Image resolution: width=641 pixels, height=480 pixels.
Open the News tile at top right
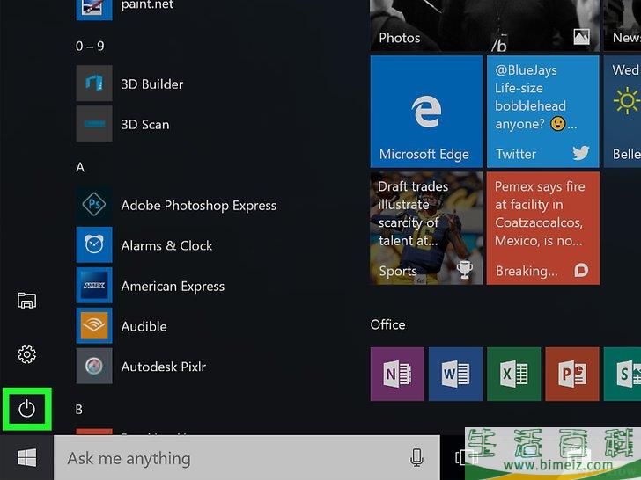(x=623, y=25)
